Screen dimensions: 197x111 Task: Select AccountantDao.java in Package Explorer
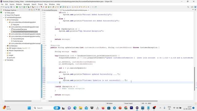pyautogui.click(x=20, y=29)
